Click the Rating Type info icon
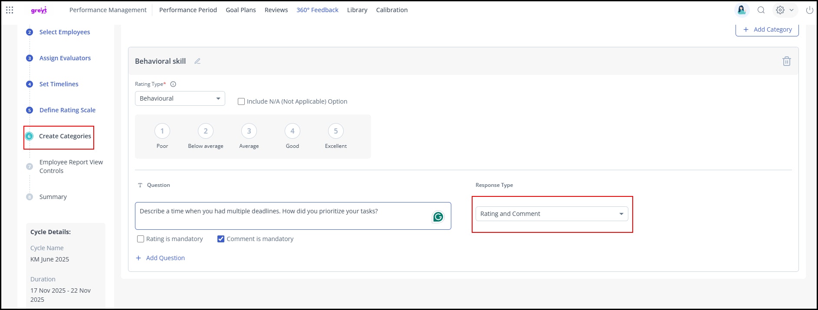Screen dimensions: 818x310 pyautogui.click(x=173, y=84)
